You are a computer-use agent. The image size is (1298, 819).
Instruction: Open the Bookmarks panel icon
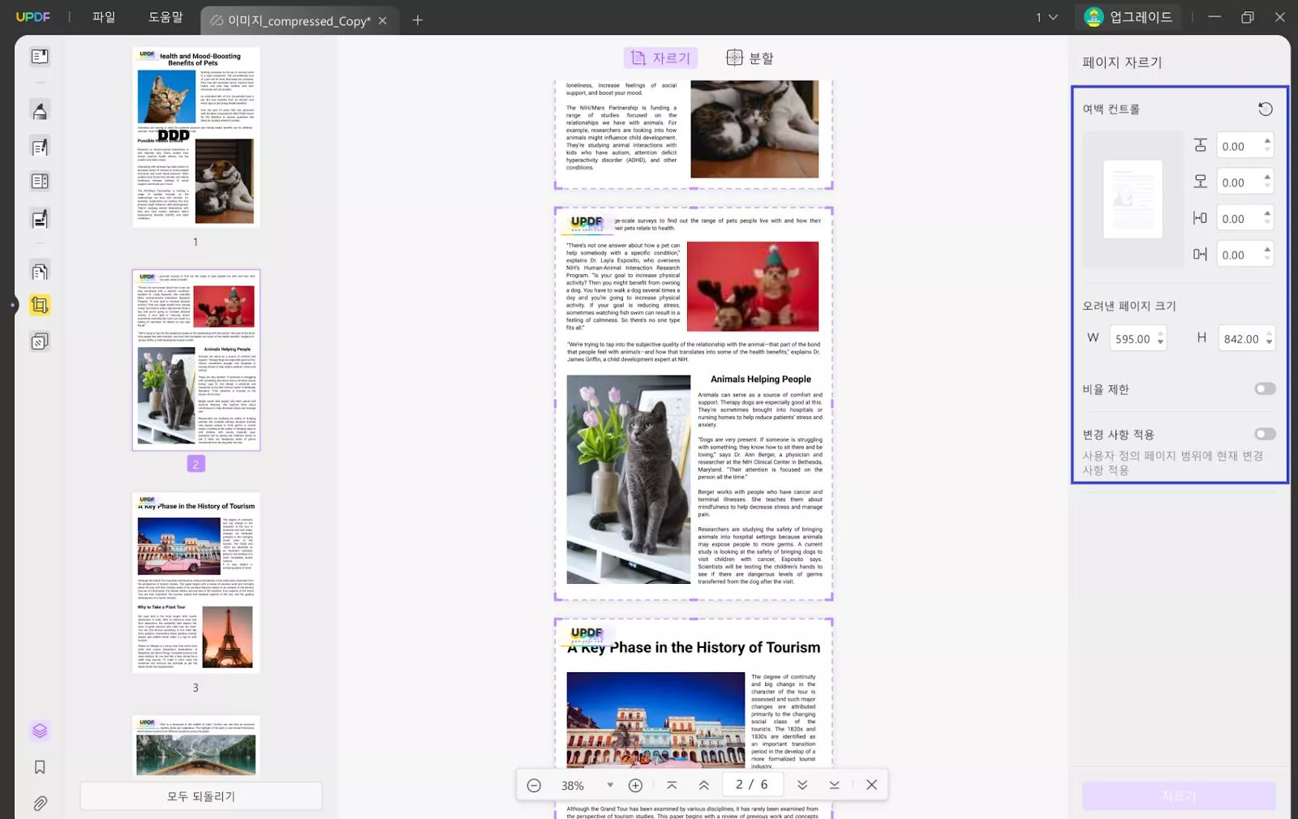pyautogui.click(x=40, y=767)
